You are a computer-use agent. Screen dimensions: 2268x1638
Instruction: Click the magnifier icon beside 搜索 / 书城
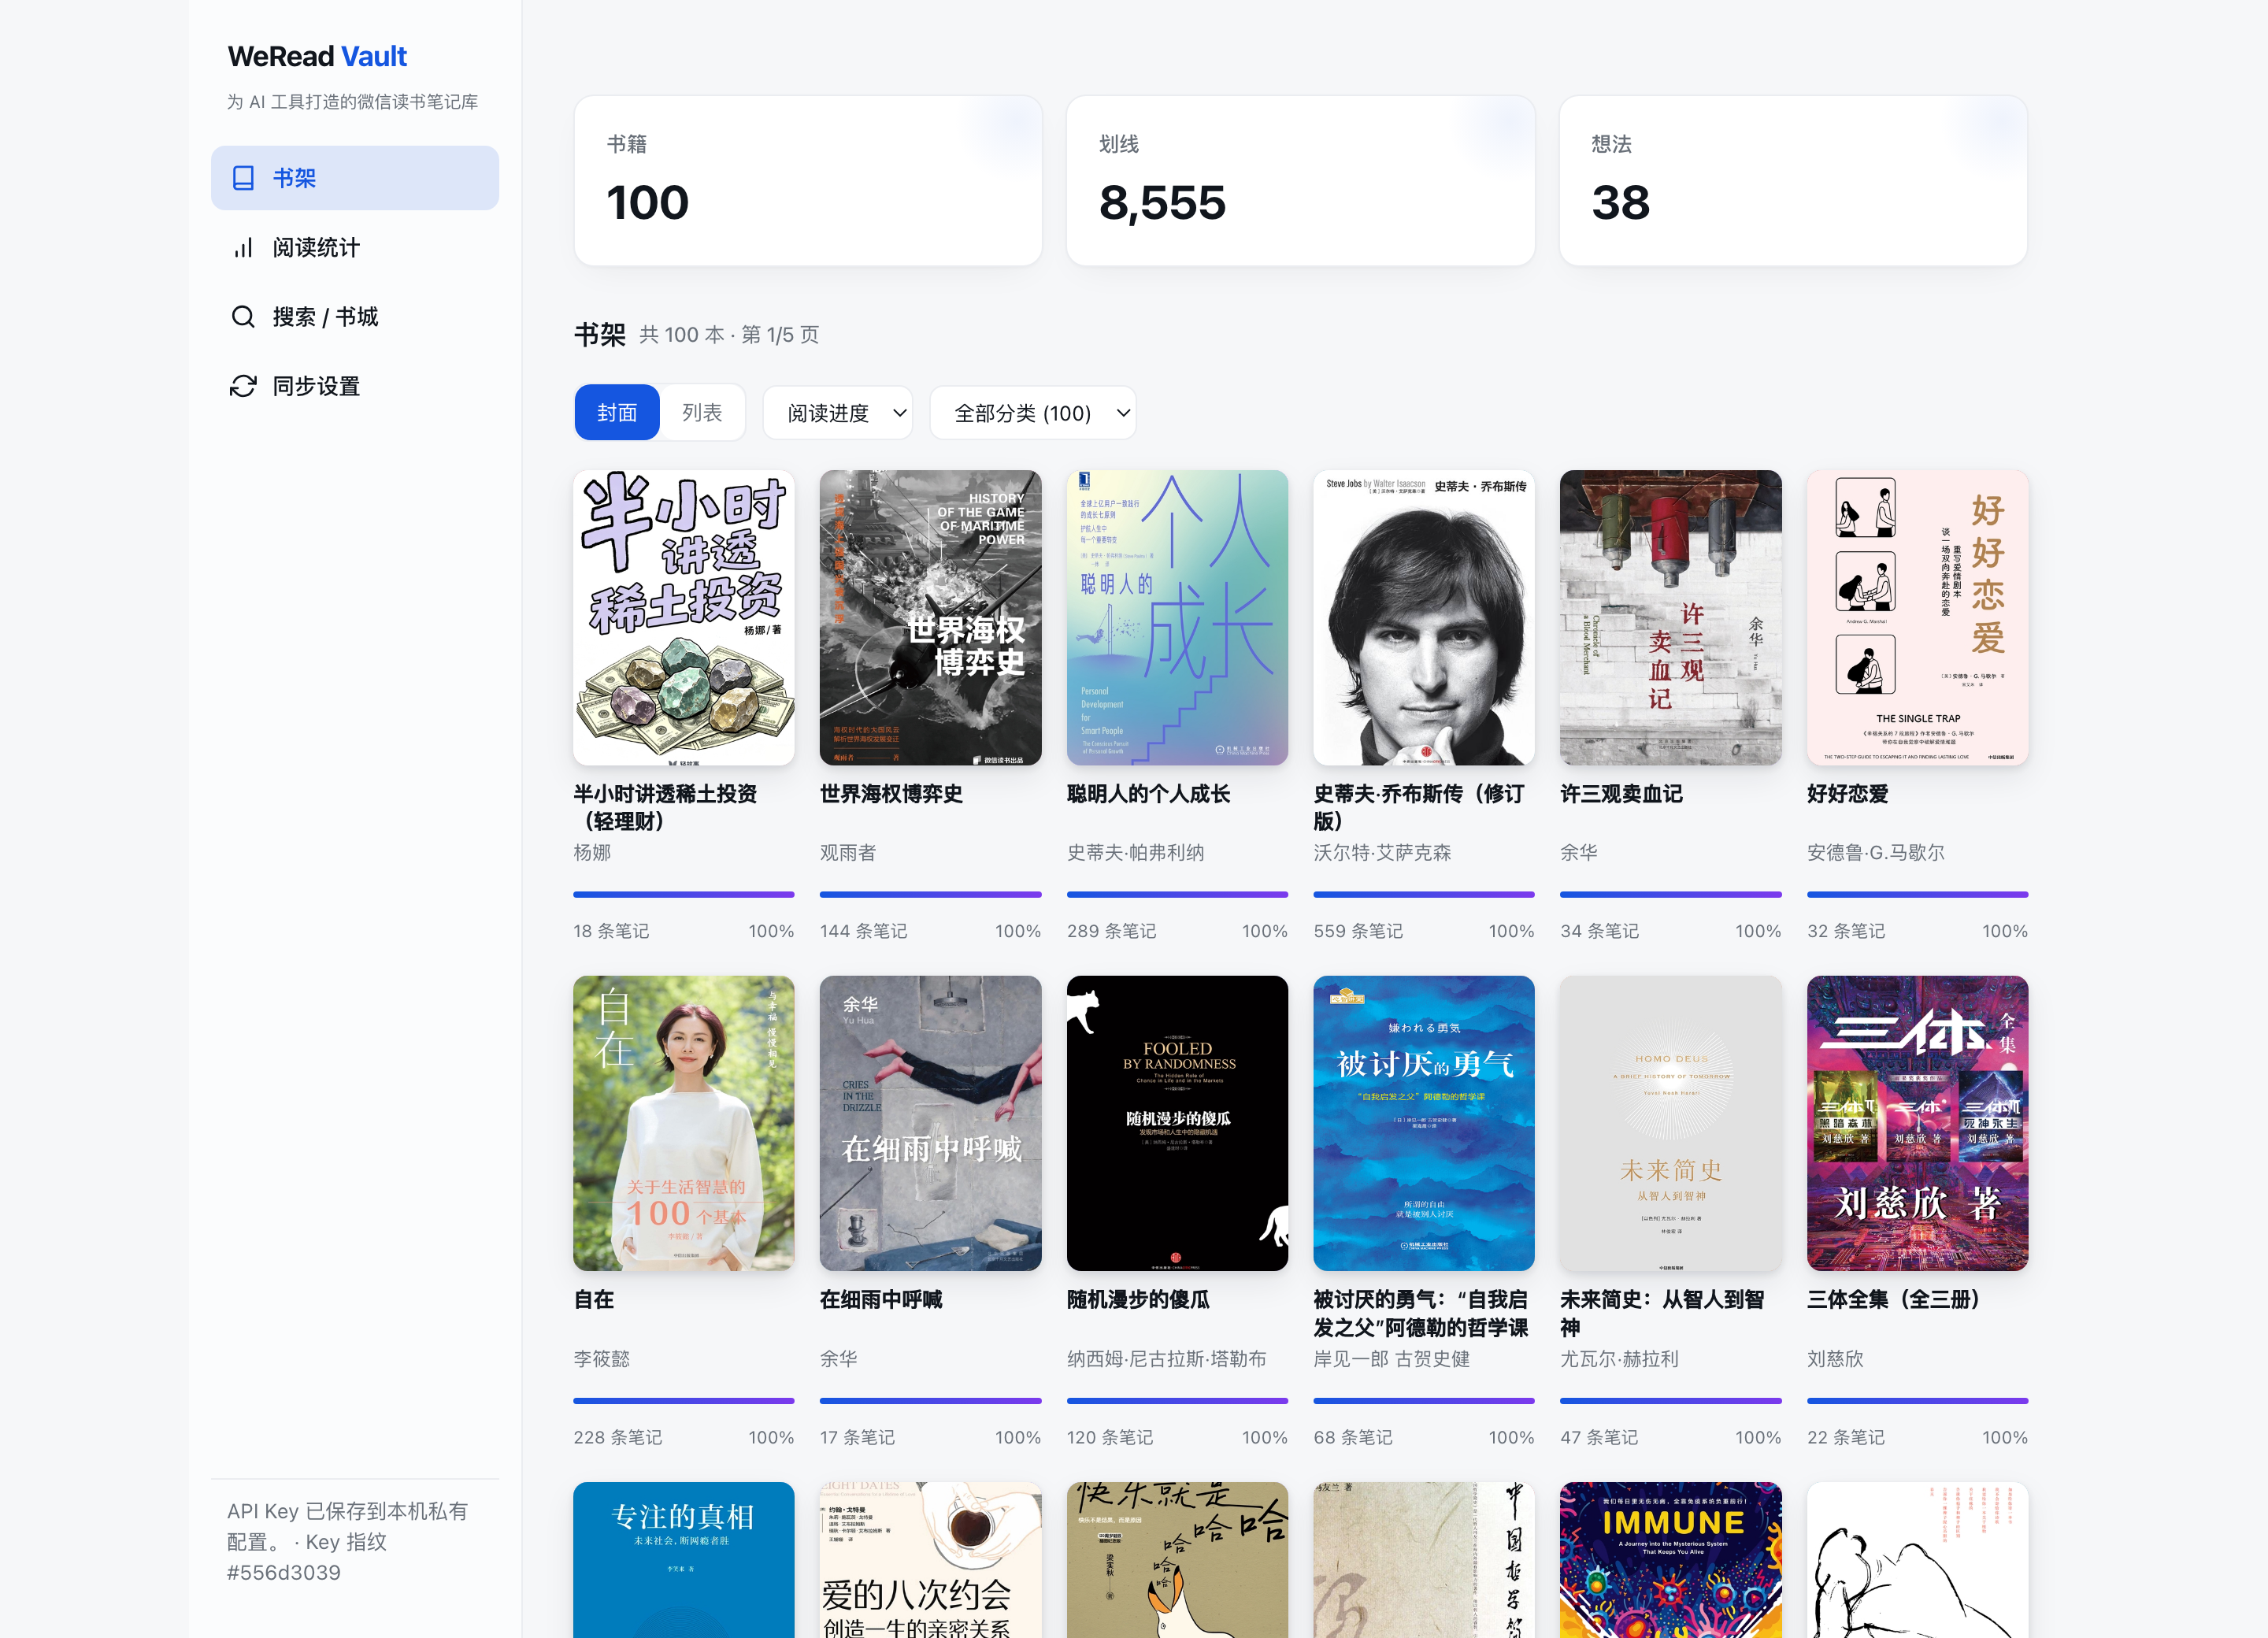pyautogui.click(x=243, y=317)
